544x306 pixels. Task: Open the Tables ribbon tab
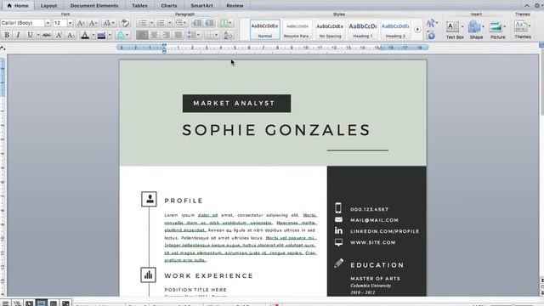pyautogui.click(x=139, y=6)
